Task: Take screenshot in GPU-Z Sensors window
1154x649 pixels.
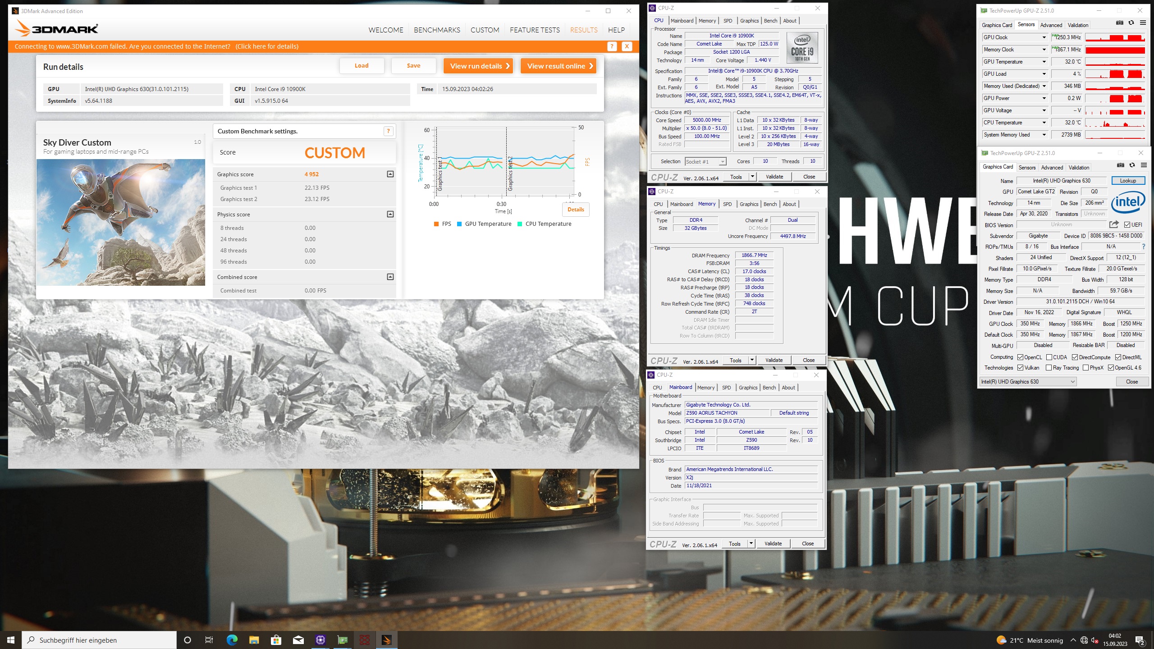Action: coord(1119,23)
